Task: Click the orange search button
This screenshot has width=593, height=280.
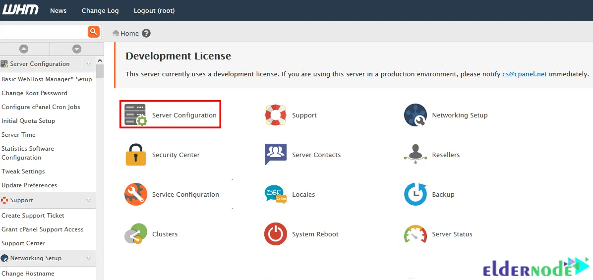Action: [x=93, y=32]
